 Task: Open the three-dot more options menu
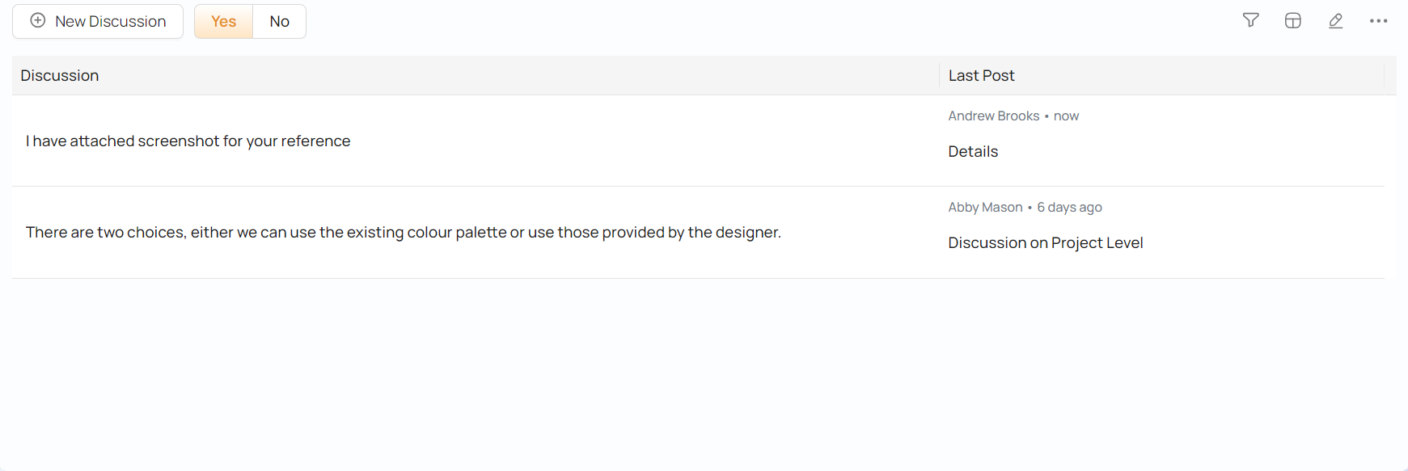[1378, 21]
